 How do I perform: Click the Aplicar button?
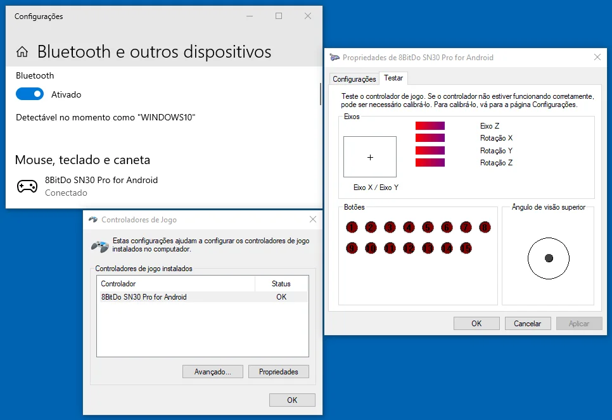(x=579, y=324)
